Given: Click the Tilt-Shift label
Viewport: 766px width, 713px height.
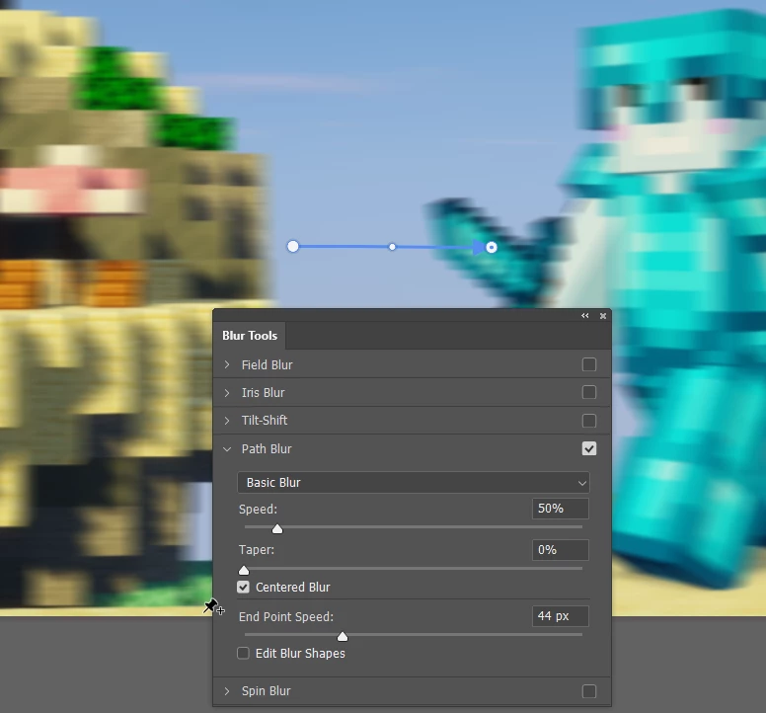Looking at the screenshot, I should point(265,421).
